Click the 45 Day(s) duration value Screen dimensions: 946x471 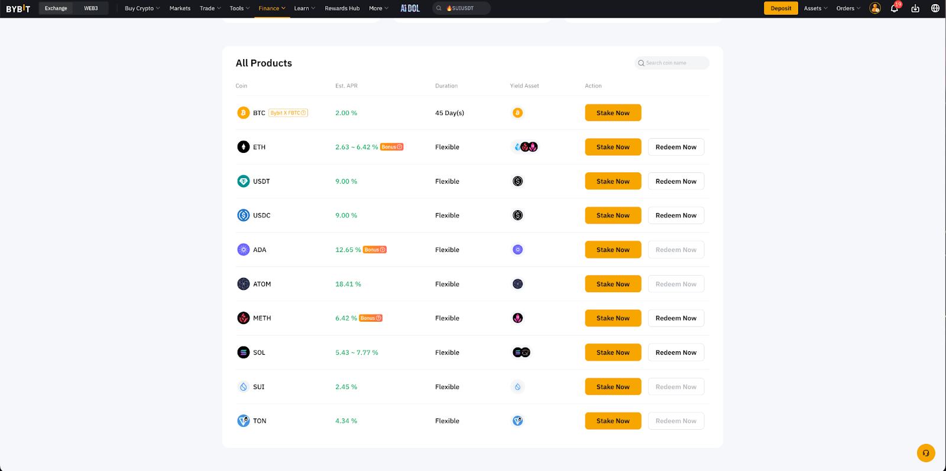pyautogui.click(x=449, y=113)
